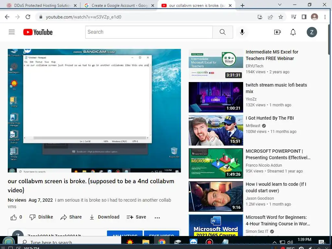Start voice search with the microphone
332x249 pixels.
(x=242, y=32)
